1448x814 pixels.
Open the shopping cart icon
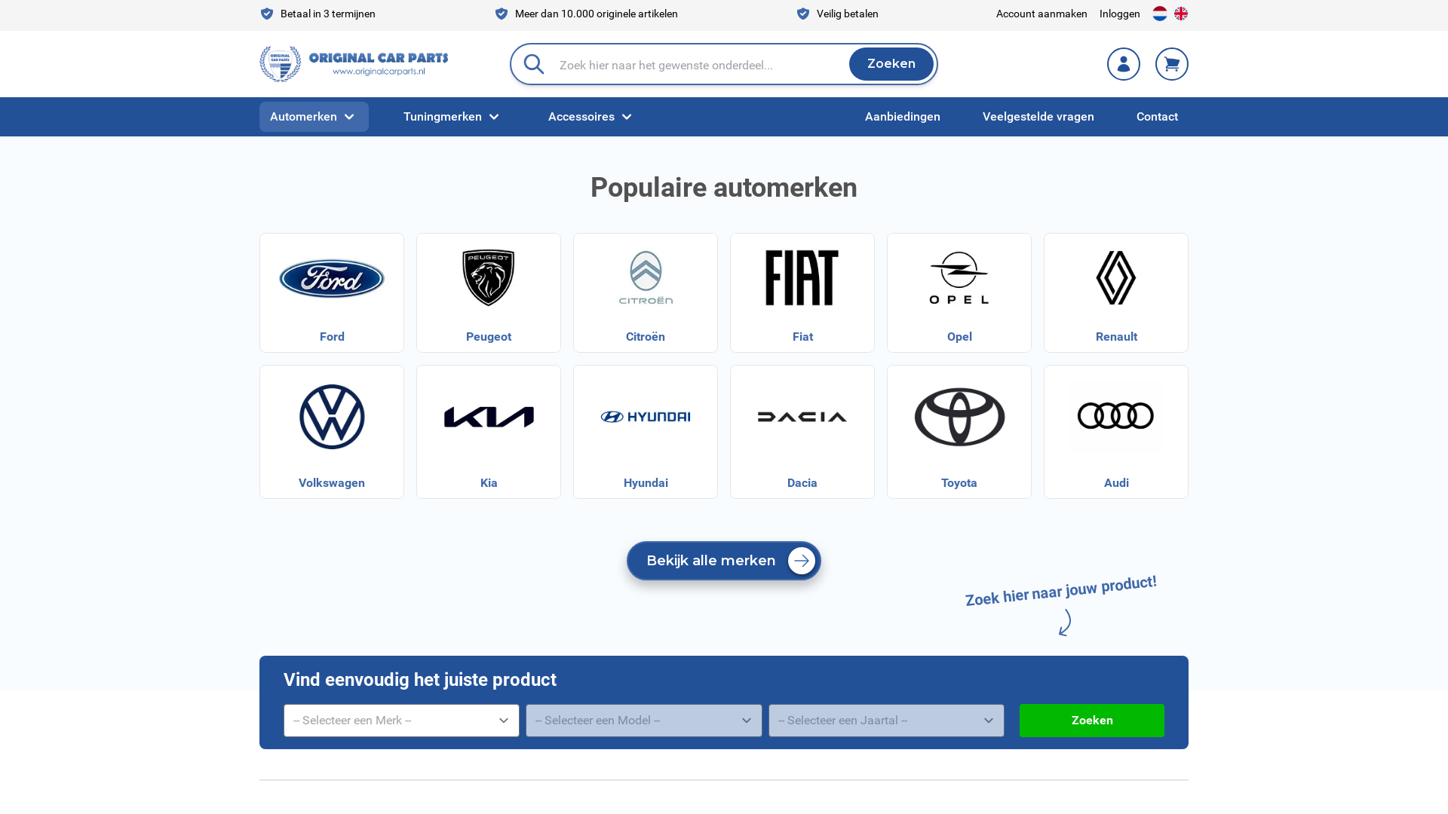coord(1172,64)
